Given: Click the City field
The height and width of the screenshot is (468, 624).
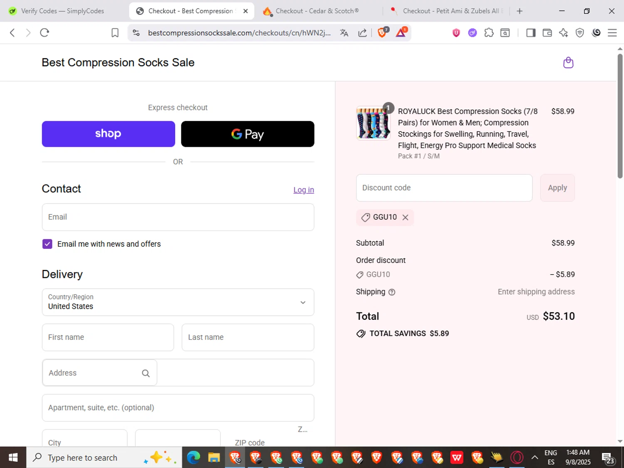Looking at the screenshot, I should [x=85, y=438].
